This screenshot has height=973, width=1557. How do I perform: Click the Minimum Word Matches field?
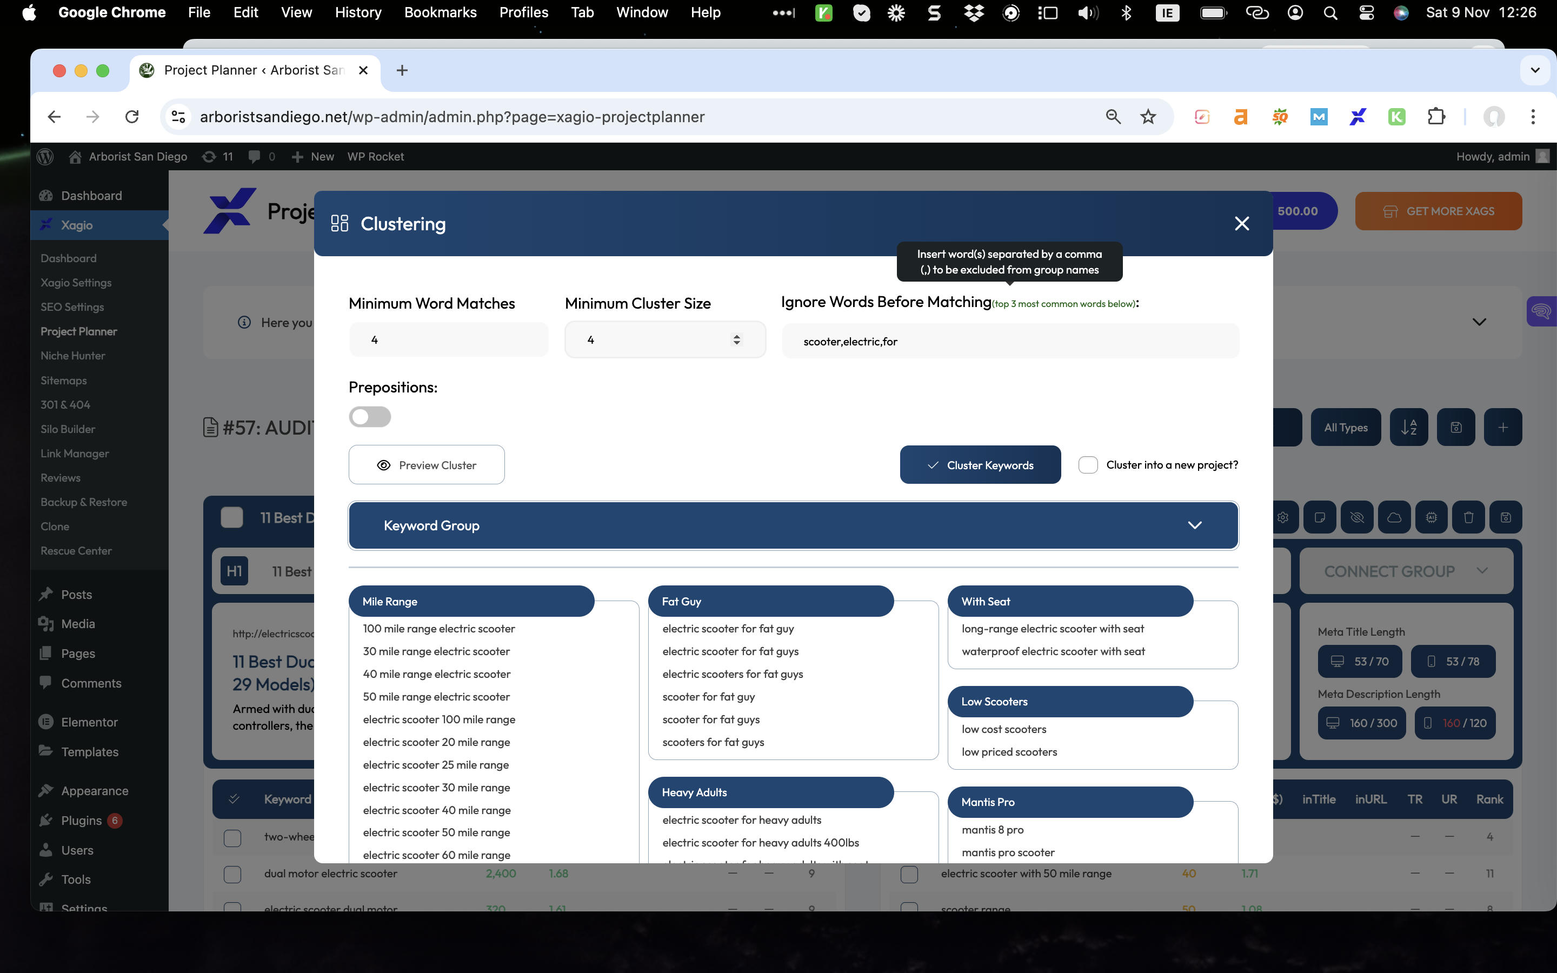click(x=448, y=340)
